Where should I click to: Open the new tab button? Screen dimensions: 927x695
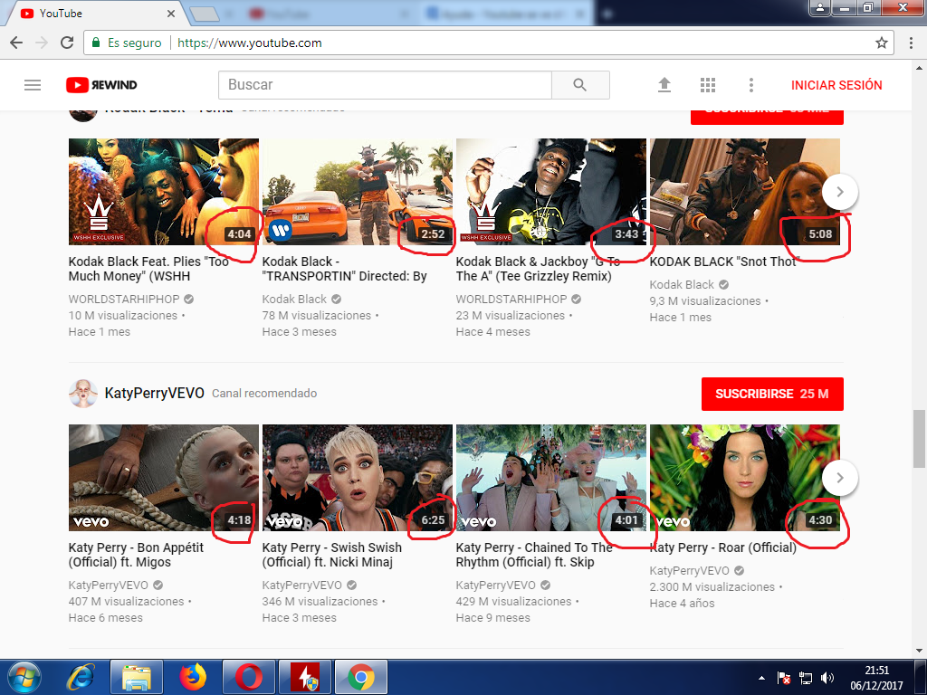click(x=205, y=14)
